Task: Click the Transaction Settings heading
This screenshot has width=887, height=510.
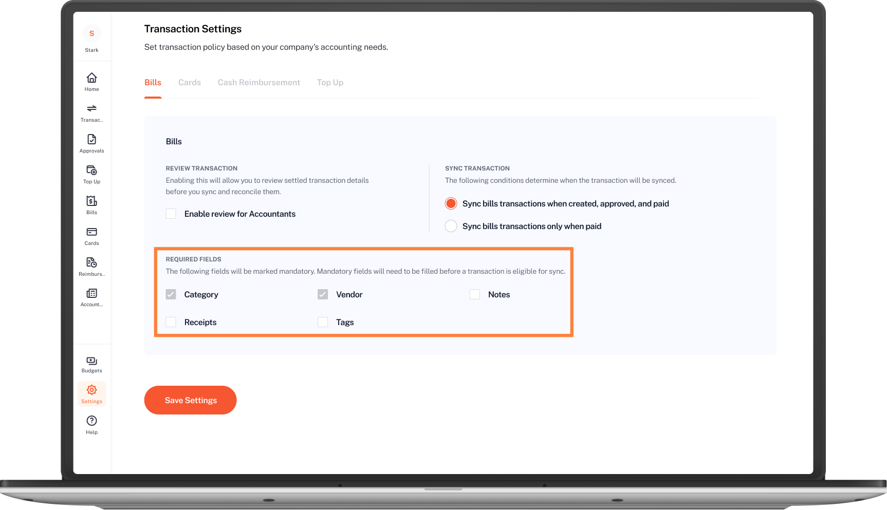Action: coord(193,29)
